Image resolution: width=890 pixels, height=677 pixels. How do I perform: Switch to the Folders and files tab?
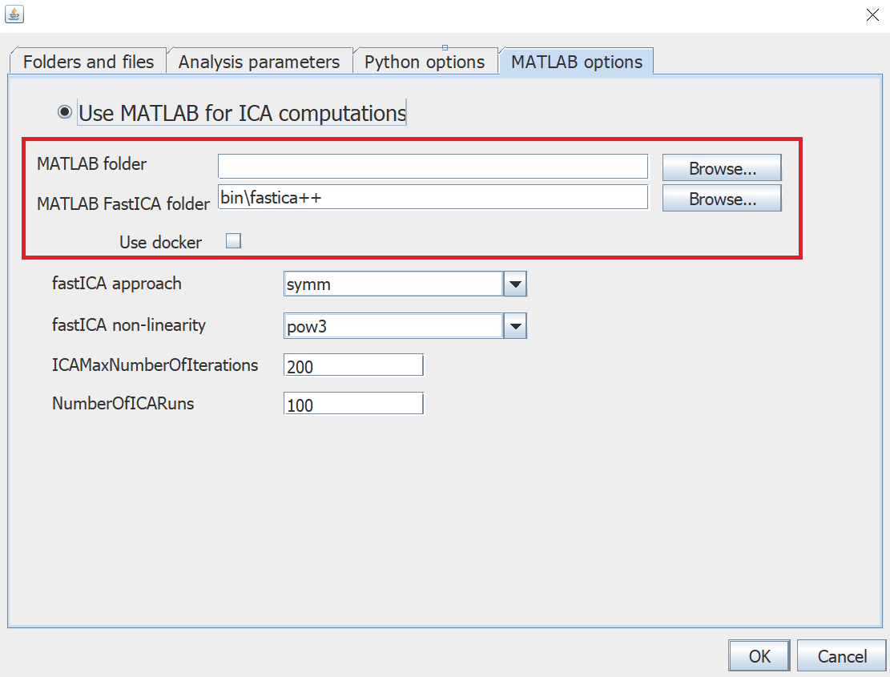(x=87, y=61)
